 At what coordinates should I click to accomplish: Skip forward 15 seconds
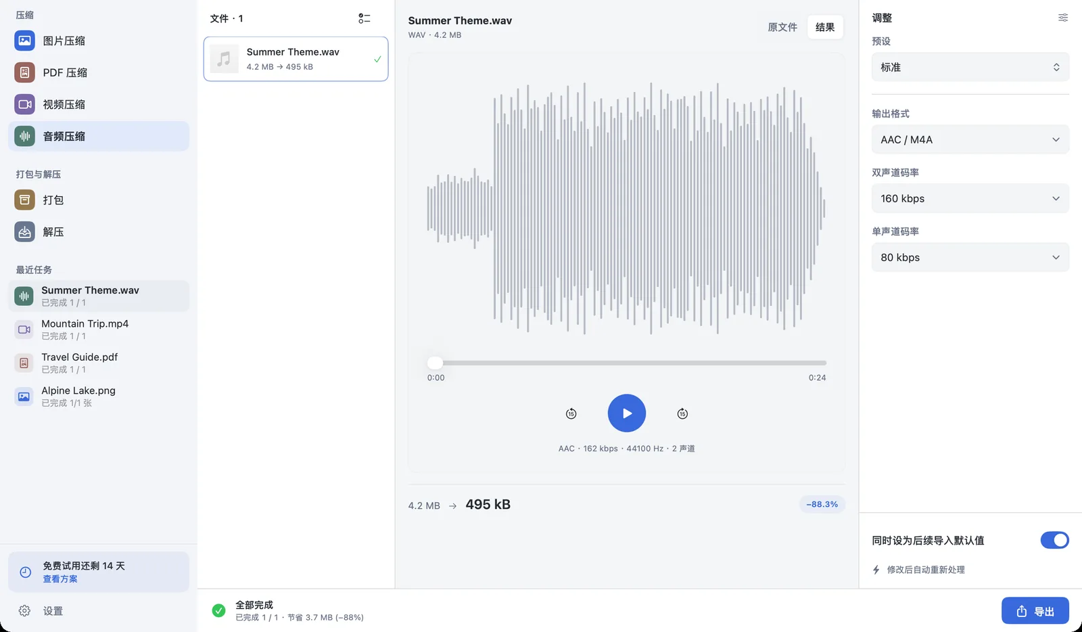point(682,413)
